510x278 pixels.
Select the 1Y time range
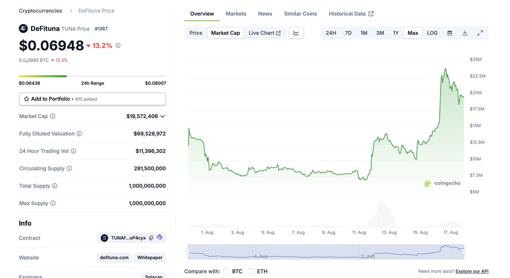pos(396,33)
